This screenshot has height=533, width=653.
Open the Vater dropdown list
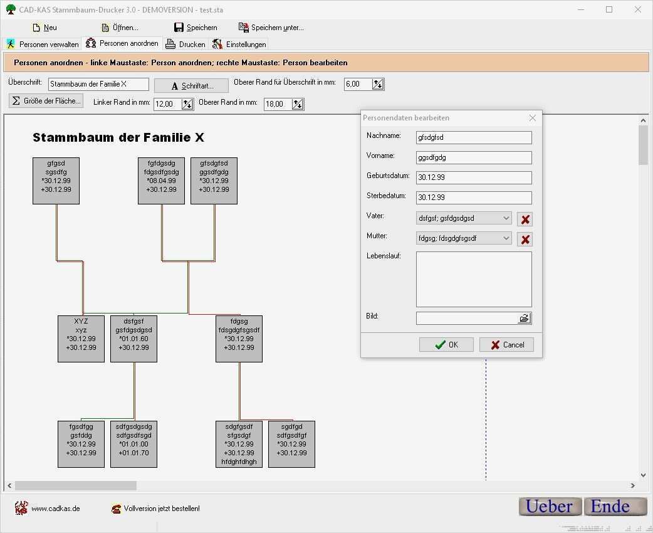pos(504,218)
